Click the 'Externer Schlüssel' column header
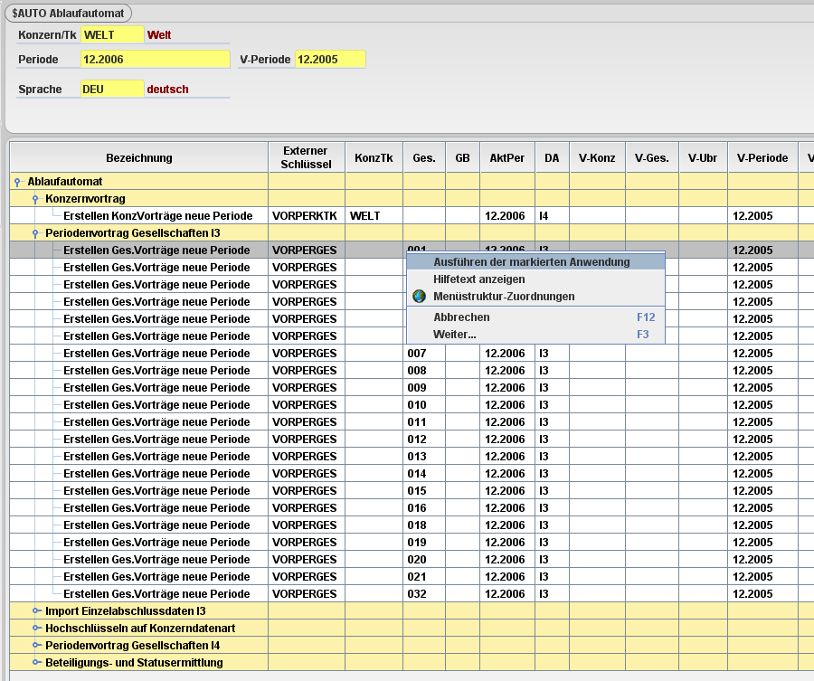The image size is (814, 681). [306, 157]
